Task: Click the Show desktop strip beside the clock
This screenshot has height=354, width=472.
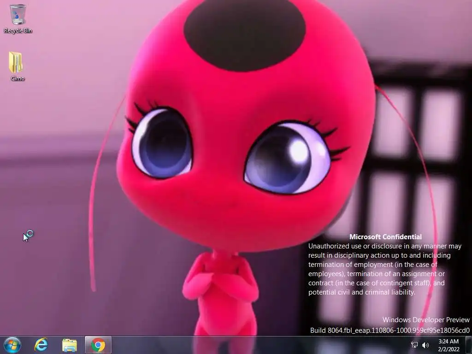Action: (x=469, y=345)
